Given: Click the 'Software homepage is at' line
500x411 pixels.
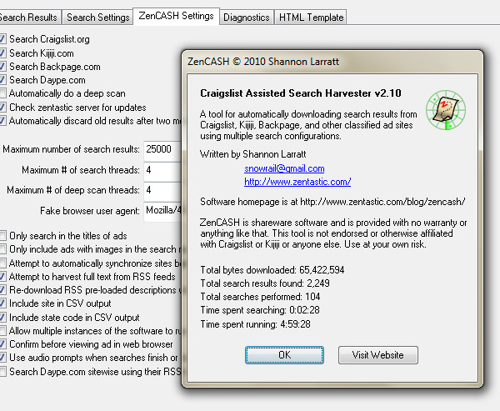Looking at the screenshot, I should [x=332, y=202].
